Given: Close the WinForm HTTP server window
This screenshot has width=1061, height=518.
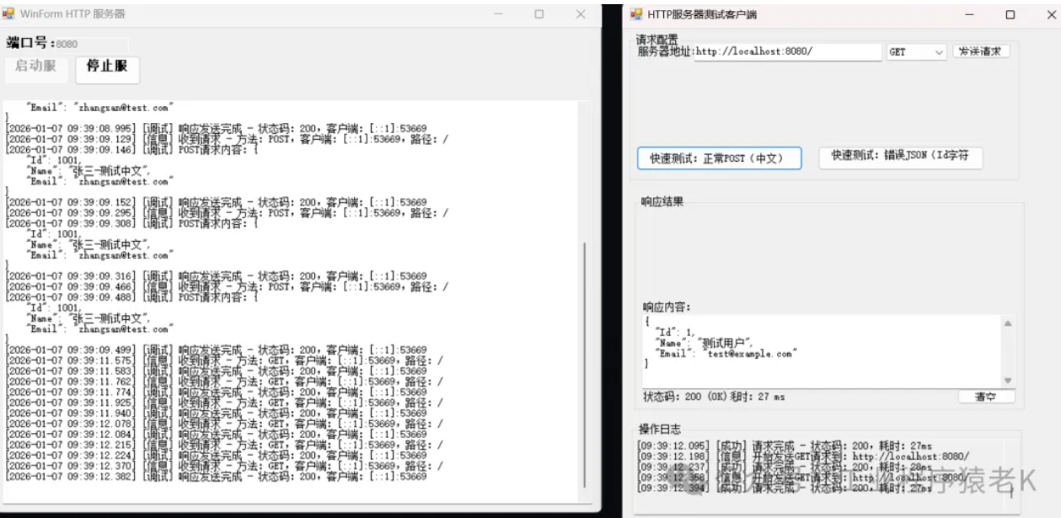Looking at the screenshot, I should [x=581, y=14].
